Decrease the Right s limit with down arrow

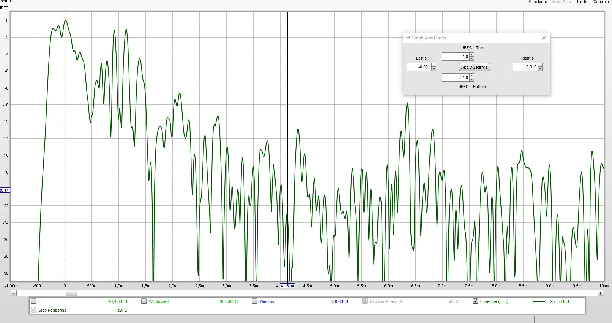(540, 69)
